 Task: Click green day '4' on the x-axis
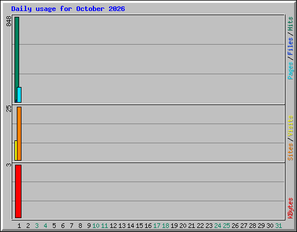(x=45, y=226)
